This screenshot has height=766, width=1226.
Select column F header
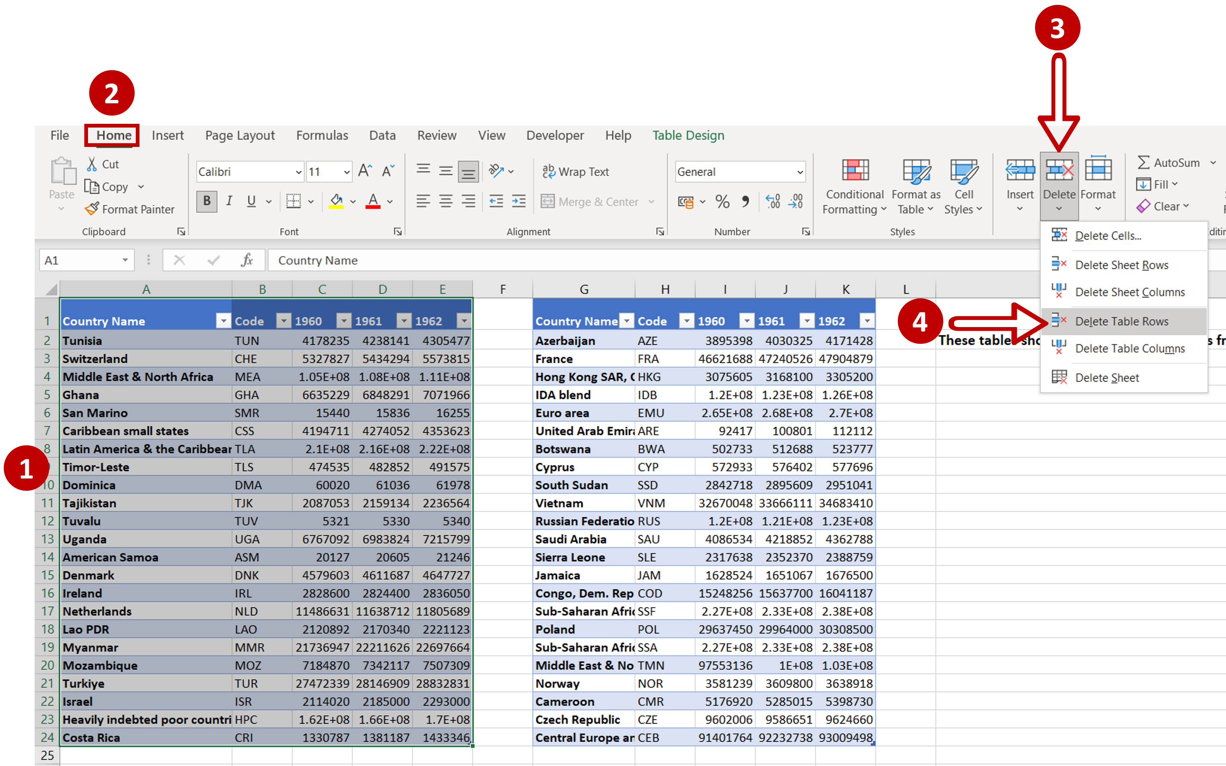click(502, 289)
